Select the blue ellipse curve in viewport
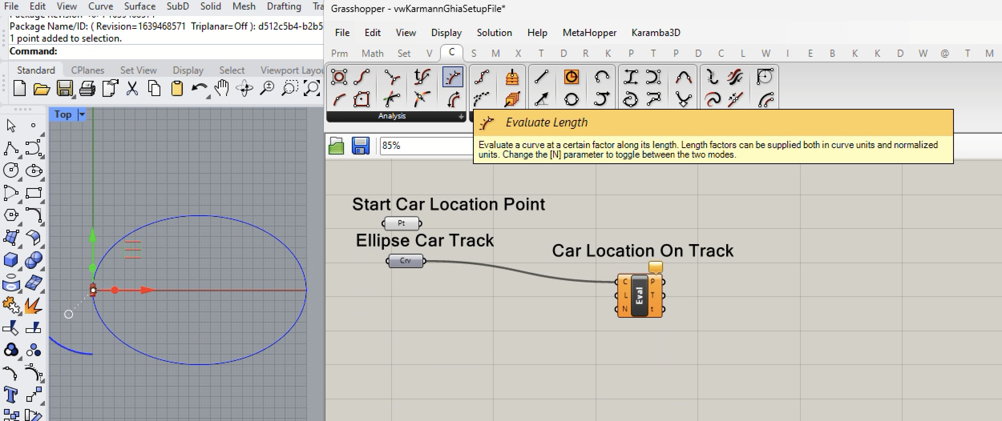This screenshot has height=421, width=1002. (200, 216)
